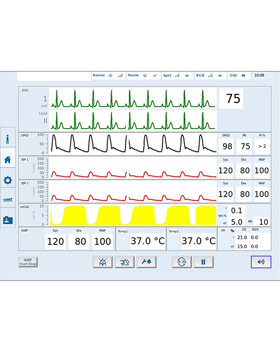Click the ECG battery icon in status bar
Screen dimensions: 280x352
pyautogui.click(x=220, y=76)
